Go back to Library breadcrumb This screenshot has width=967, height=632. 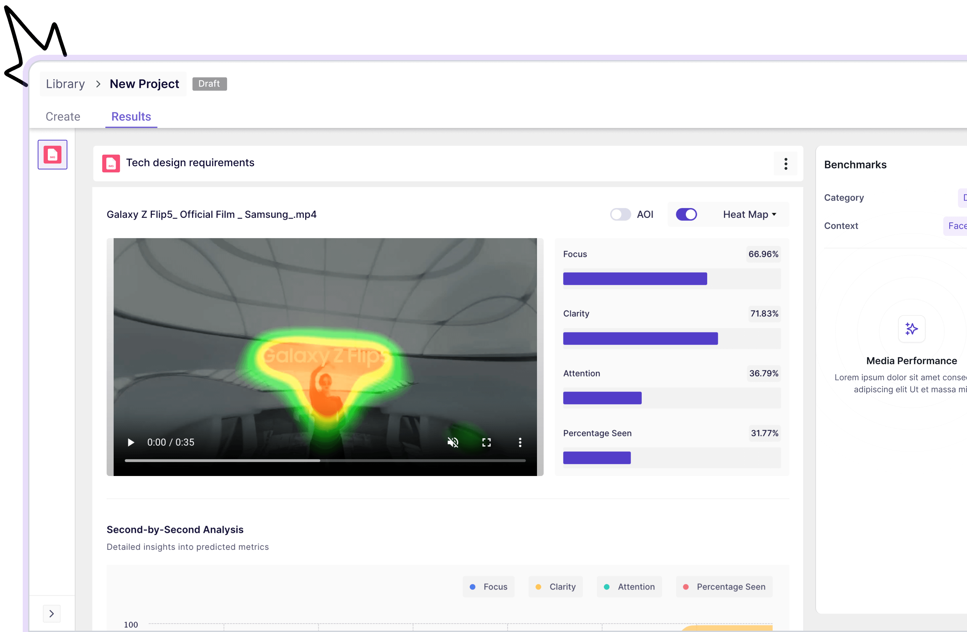tap(66, 84)
